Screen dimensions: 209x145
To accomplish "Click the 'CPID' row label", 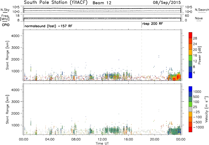I will click(6, 25).
